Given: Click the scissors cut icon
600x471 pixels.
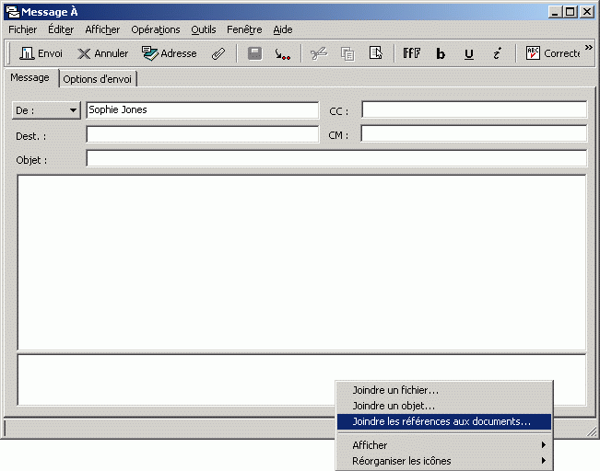Looking at the screenshot, I should pyautogui.click(x=319, y=53).
